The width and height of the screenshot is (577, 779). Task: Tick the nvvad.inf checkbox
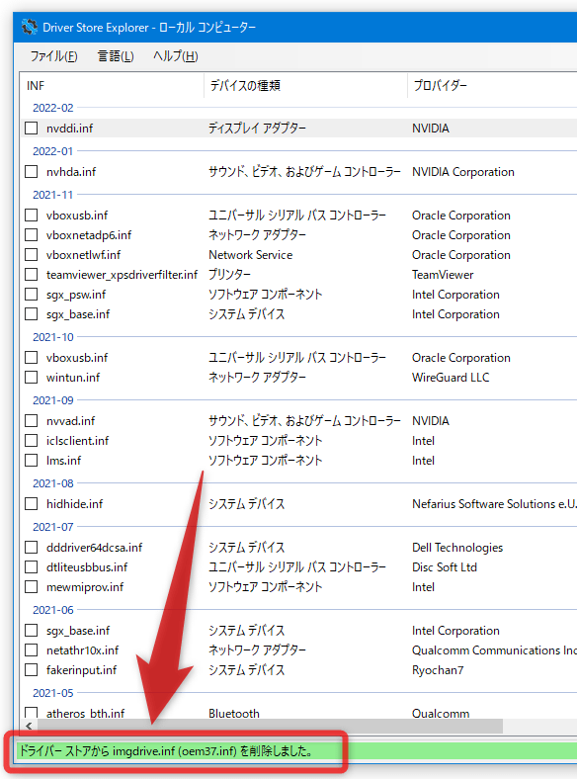tap(32, 421)
